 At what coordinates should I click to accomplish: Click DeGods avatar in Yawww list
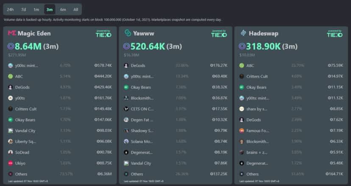tap(126, 66)
